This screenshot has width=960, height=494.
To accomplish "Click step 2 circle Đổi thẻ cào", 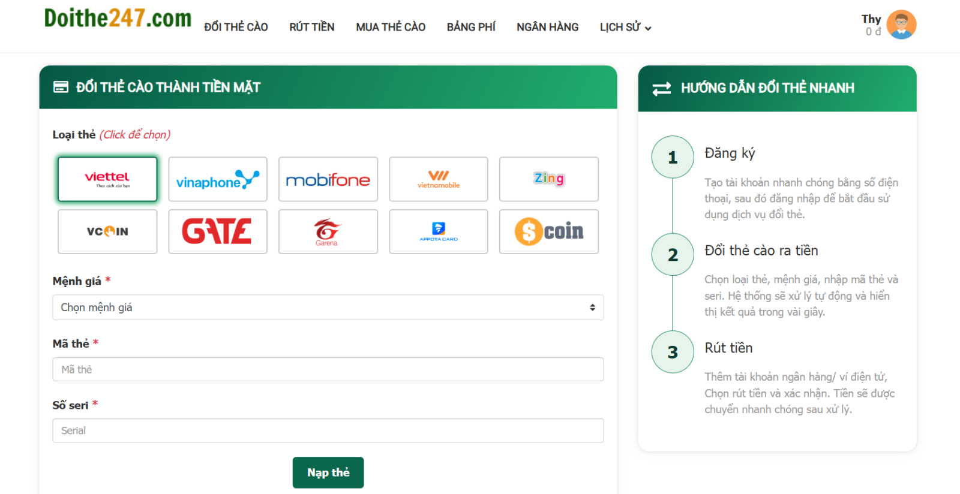I will click(673, 255).
